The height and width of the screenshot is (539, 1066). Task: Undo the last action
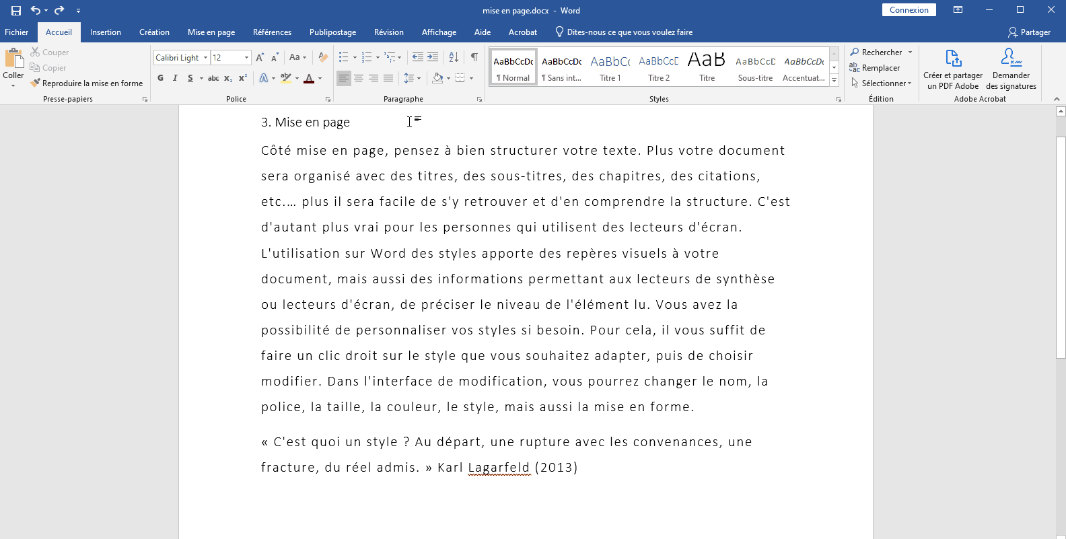[36, 10]
